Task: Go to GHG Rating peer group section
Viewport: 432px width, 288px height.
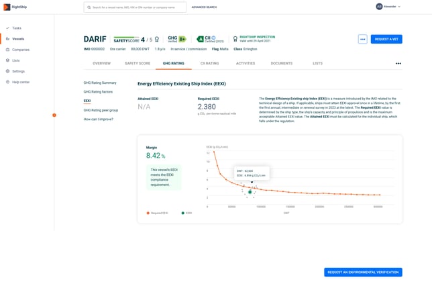Action: click(x=101, y=110)
